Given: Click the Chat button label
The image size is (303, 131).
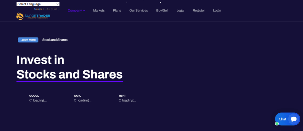Looking at the screenshot, I should [x=283, y=119].
